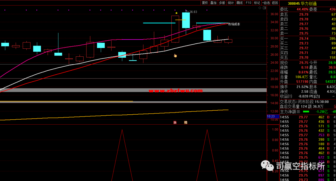
Task: Click the blue 10.23 price axis tag
Action: tap(273, 116)
